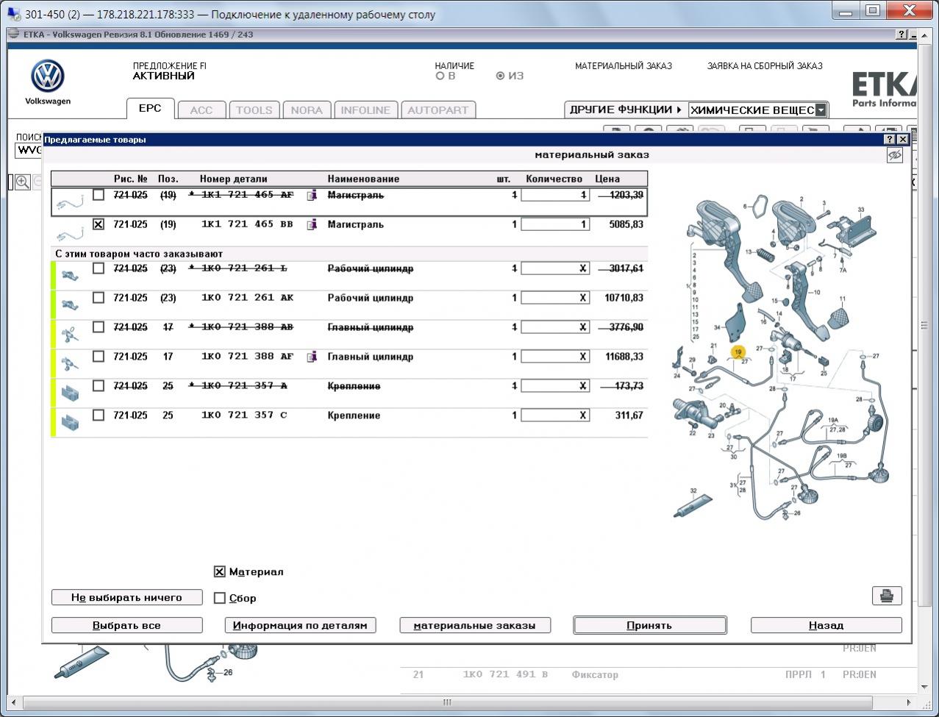Image resolution: width=939 pixels, height=717 pixels.
Task: Confirm with the Принять button
Action: (649, 625)
